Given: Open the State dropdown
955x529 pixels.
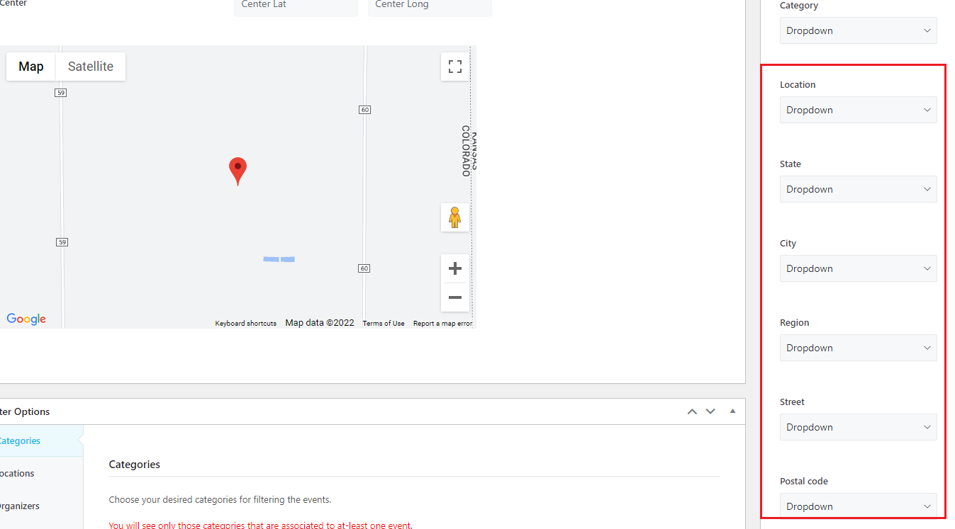Looking at the screenshot, I should click(858, 189).
